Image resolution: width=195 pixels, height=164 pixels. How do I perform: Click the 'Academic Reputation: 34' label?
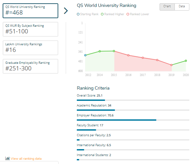click(x=94, y=105)
